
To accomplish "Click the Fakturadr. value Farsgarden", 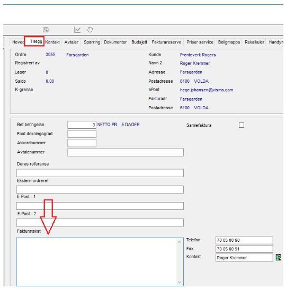I will 191,99.
